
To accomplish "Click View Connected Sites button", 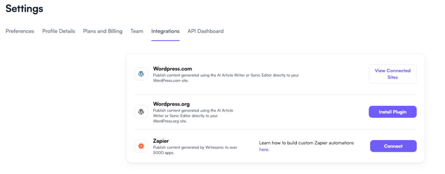I will 392,74.
